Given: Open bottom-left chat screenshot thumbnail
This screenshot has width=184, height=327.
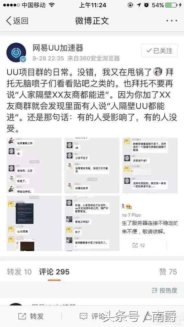Looking at the screenshot, I should [34, 223].
